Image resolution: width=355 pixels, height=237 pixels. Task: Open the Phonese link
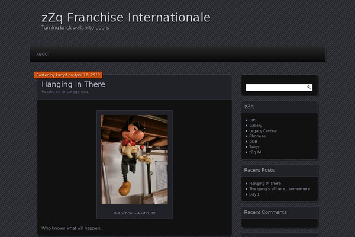[x=257, y=136]
